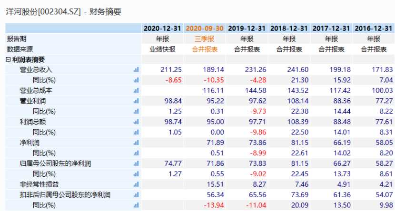Click the 净利润 row label
This screenshot has height=211, width=395.
point(30,143)
